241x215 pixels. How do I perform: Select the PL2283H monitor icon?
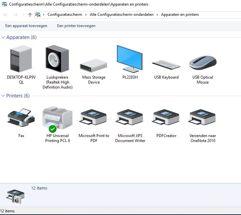(x=130, y=58)
